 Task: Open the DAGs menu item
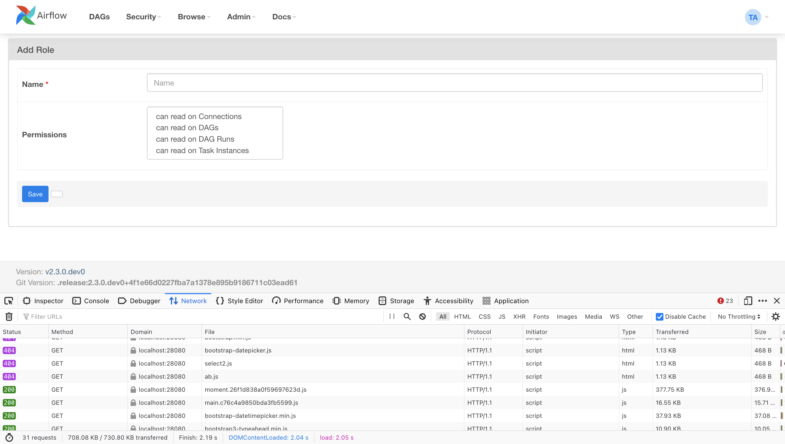pos(99,17)
